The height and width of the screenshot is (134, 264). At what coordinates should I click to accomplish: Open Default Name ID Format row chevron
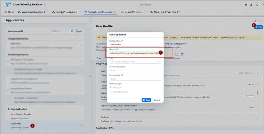[x=258, y=96]
